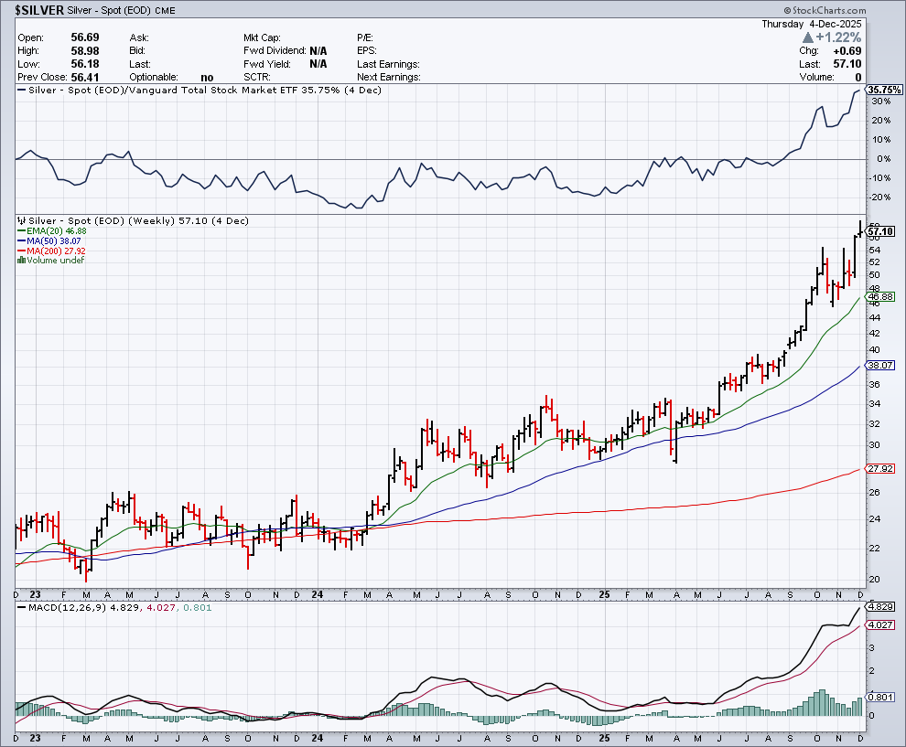
Task: Click the relative-strength legend line marker
Action: tap(20, 91)
